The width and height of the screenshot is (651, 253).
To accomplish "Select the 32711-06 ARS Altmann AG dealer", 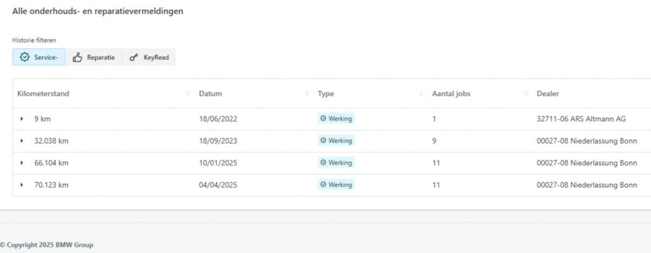I will pyautogui.click(x=581, y=119).
